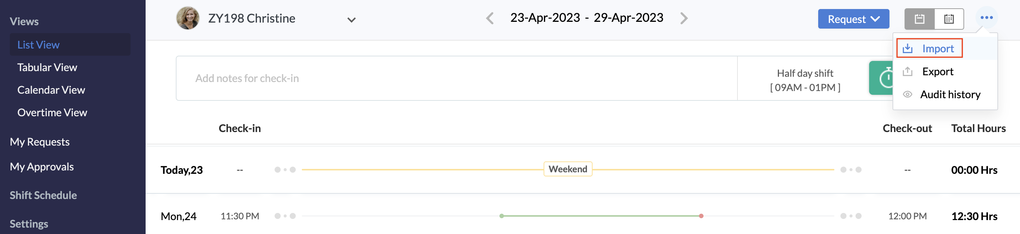Switch to the list layout view icon

pos(919,19)
